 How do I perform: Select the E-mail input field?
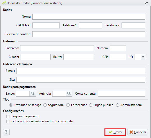click(81, 71)
